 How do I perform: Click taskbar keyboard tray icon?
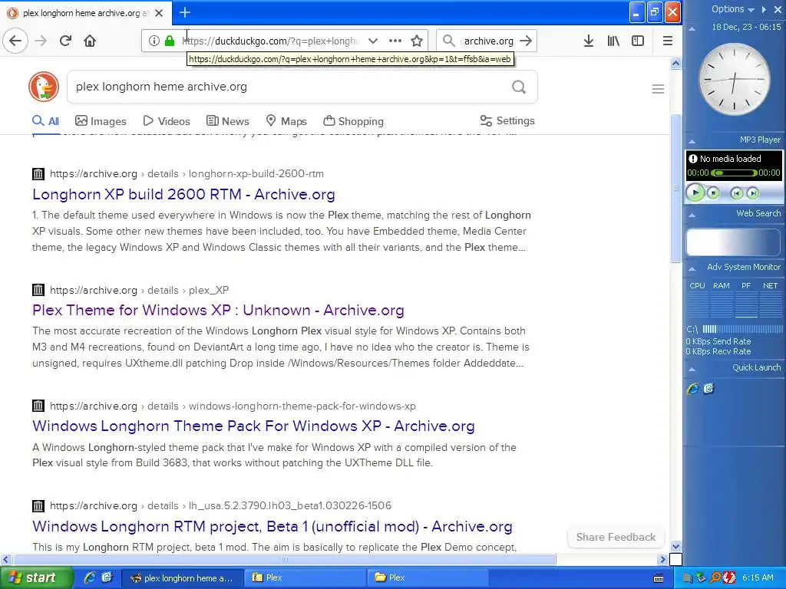[659, 578]
